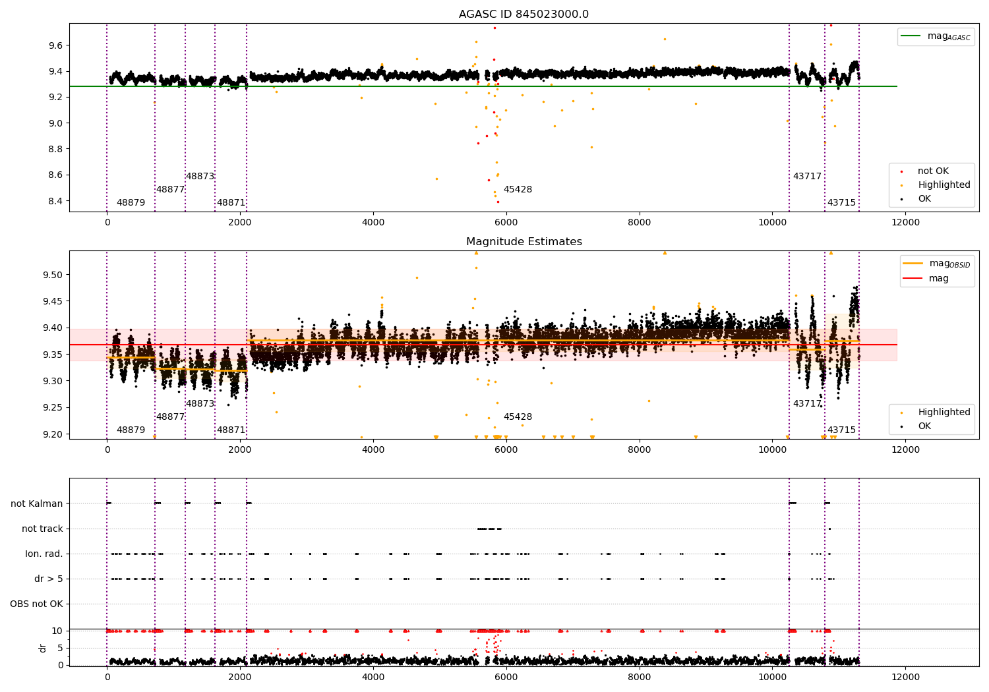
Task: Click obsid label 45428 in Magnitude Estimates plot
Action: 518,417
